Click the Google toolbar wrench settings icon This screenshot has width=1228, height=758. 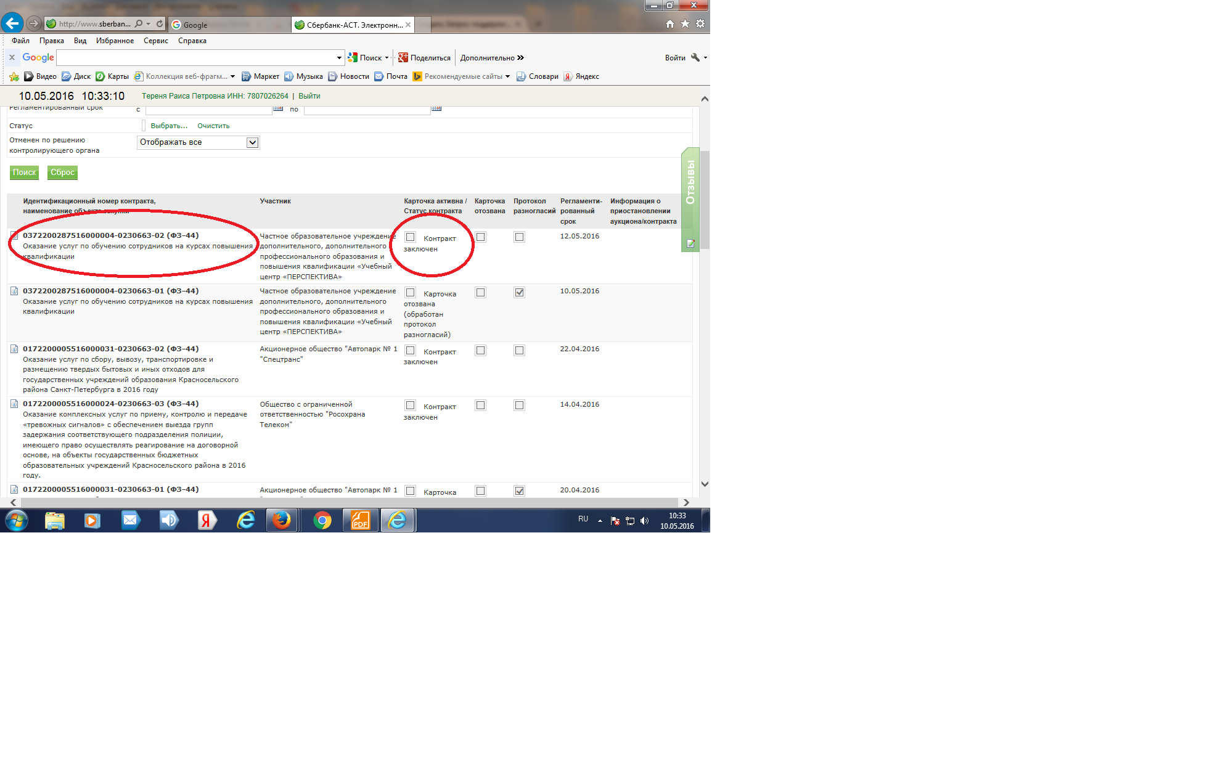click(695, 57)
